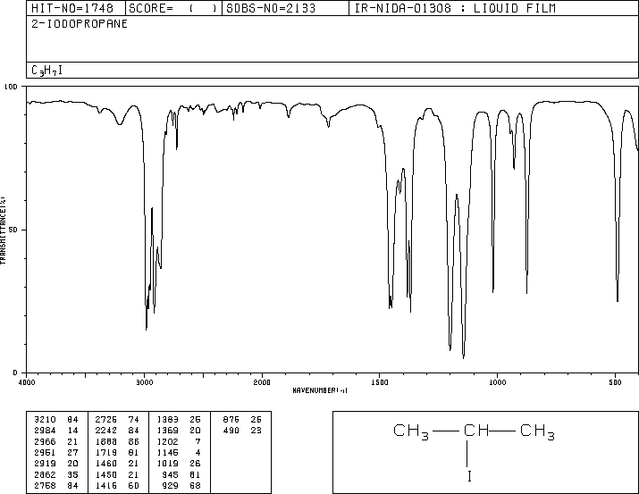Click the WAVENUMBER x-axis title
The width and height of the screenshot is (639, 494).
320,390
